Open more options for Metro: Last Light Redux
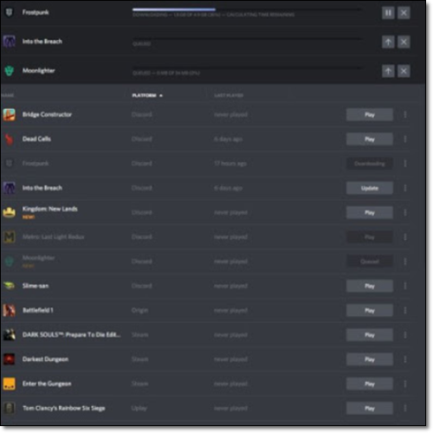This screenshot has width=433, height=433. pos(405,237)
